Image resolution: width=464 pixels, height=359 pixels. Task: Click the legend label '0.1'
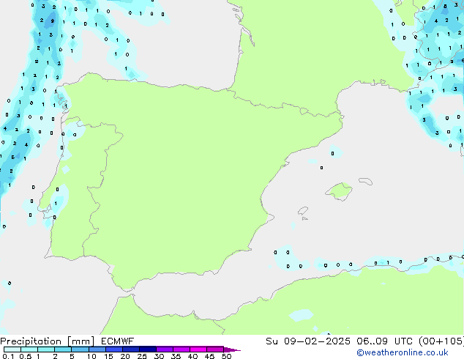(x=8, y=356)
